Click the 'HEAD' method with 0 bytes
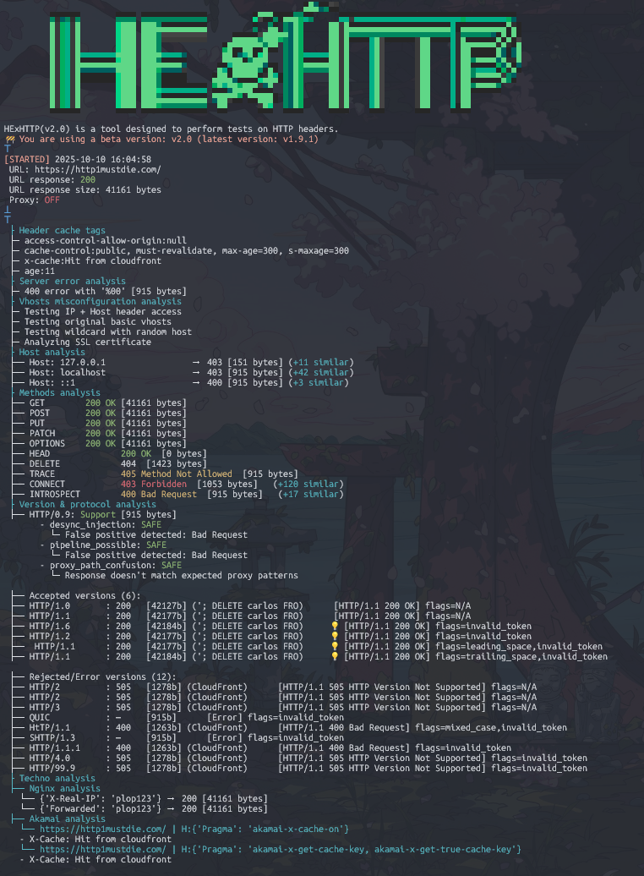This screenshot has height=876, width=644. click(x=117, y=453)
